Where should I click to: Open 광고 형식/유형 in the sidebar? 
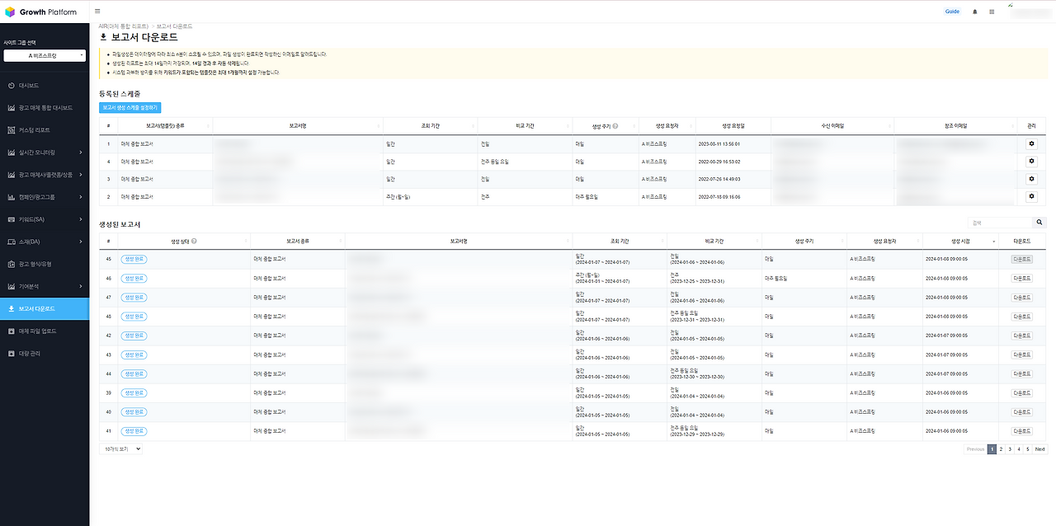click(45, 264)
